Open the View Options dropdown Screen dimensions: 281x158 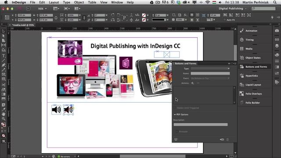pos(56,8)
